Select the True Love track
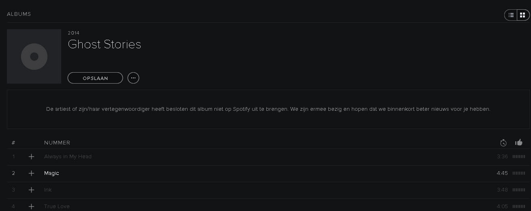This screenshot has height=211, width=531. (57, 206)
